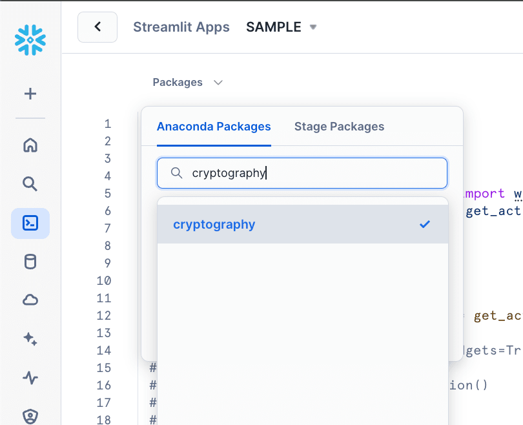Open Search from the sidebar

click(30, 184)
